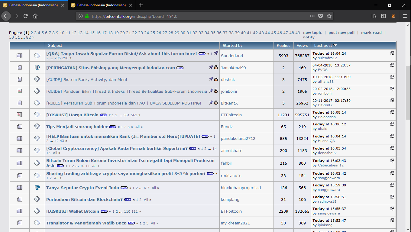Image resolution: width=411 pixels, height=232 pixels.
Task: Reload the page with the refresh icon
Action: pos(26,16)
